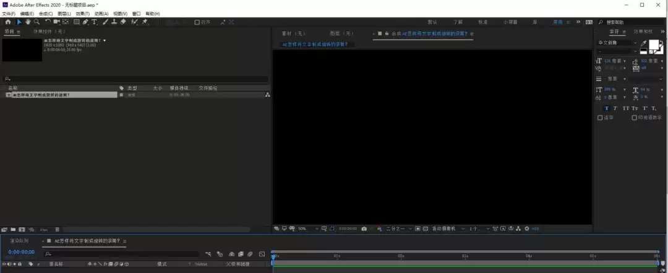Click the eyedropper in Character panel
This screenshot has width=668, height=273.
[643, 43]
